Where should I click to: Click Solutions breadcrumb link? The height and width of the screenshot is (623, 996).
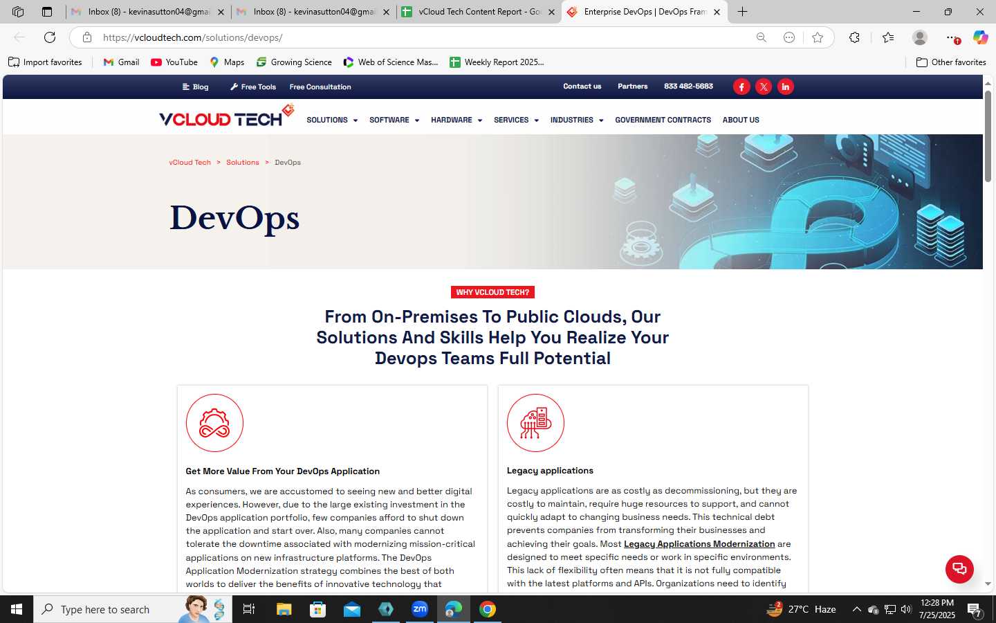point(243,163)
